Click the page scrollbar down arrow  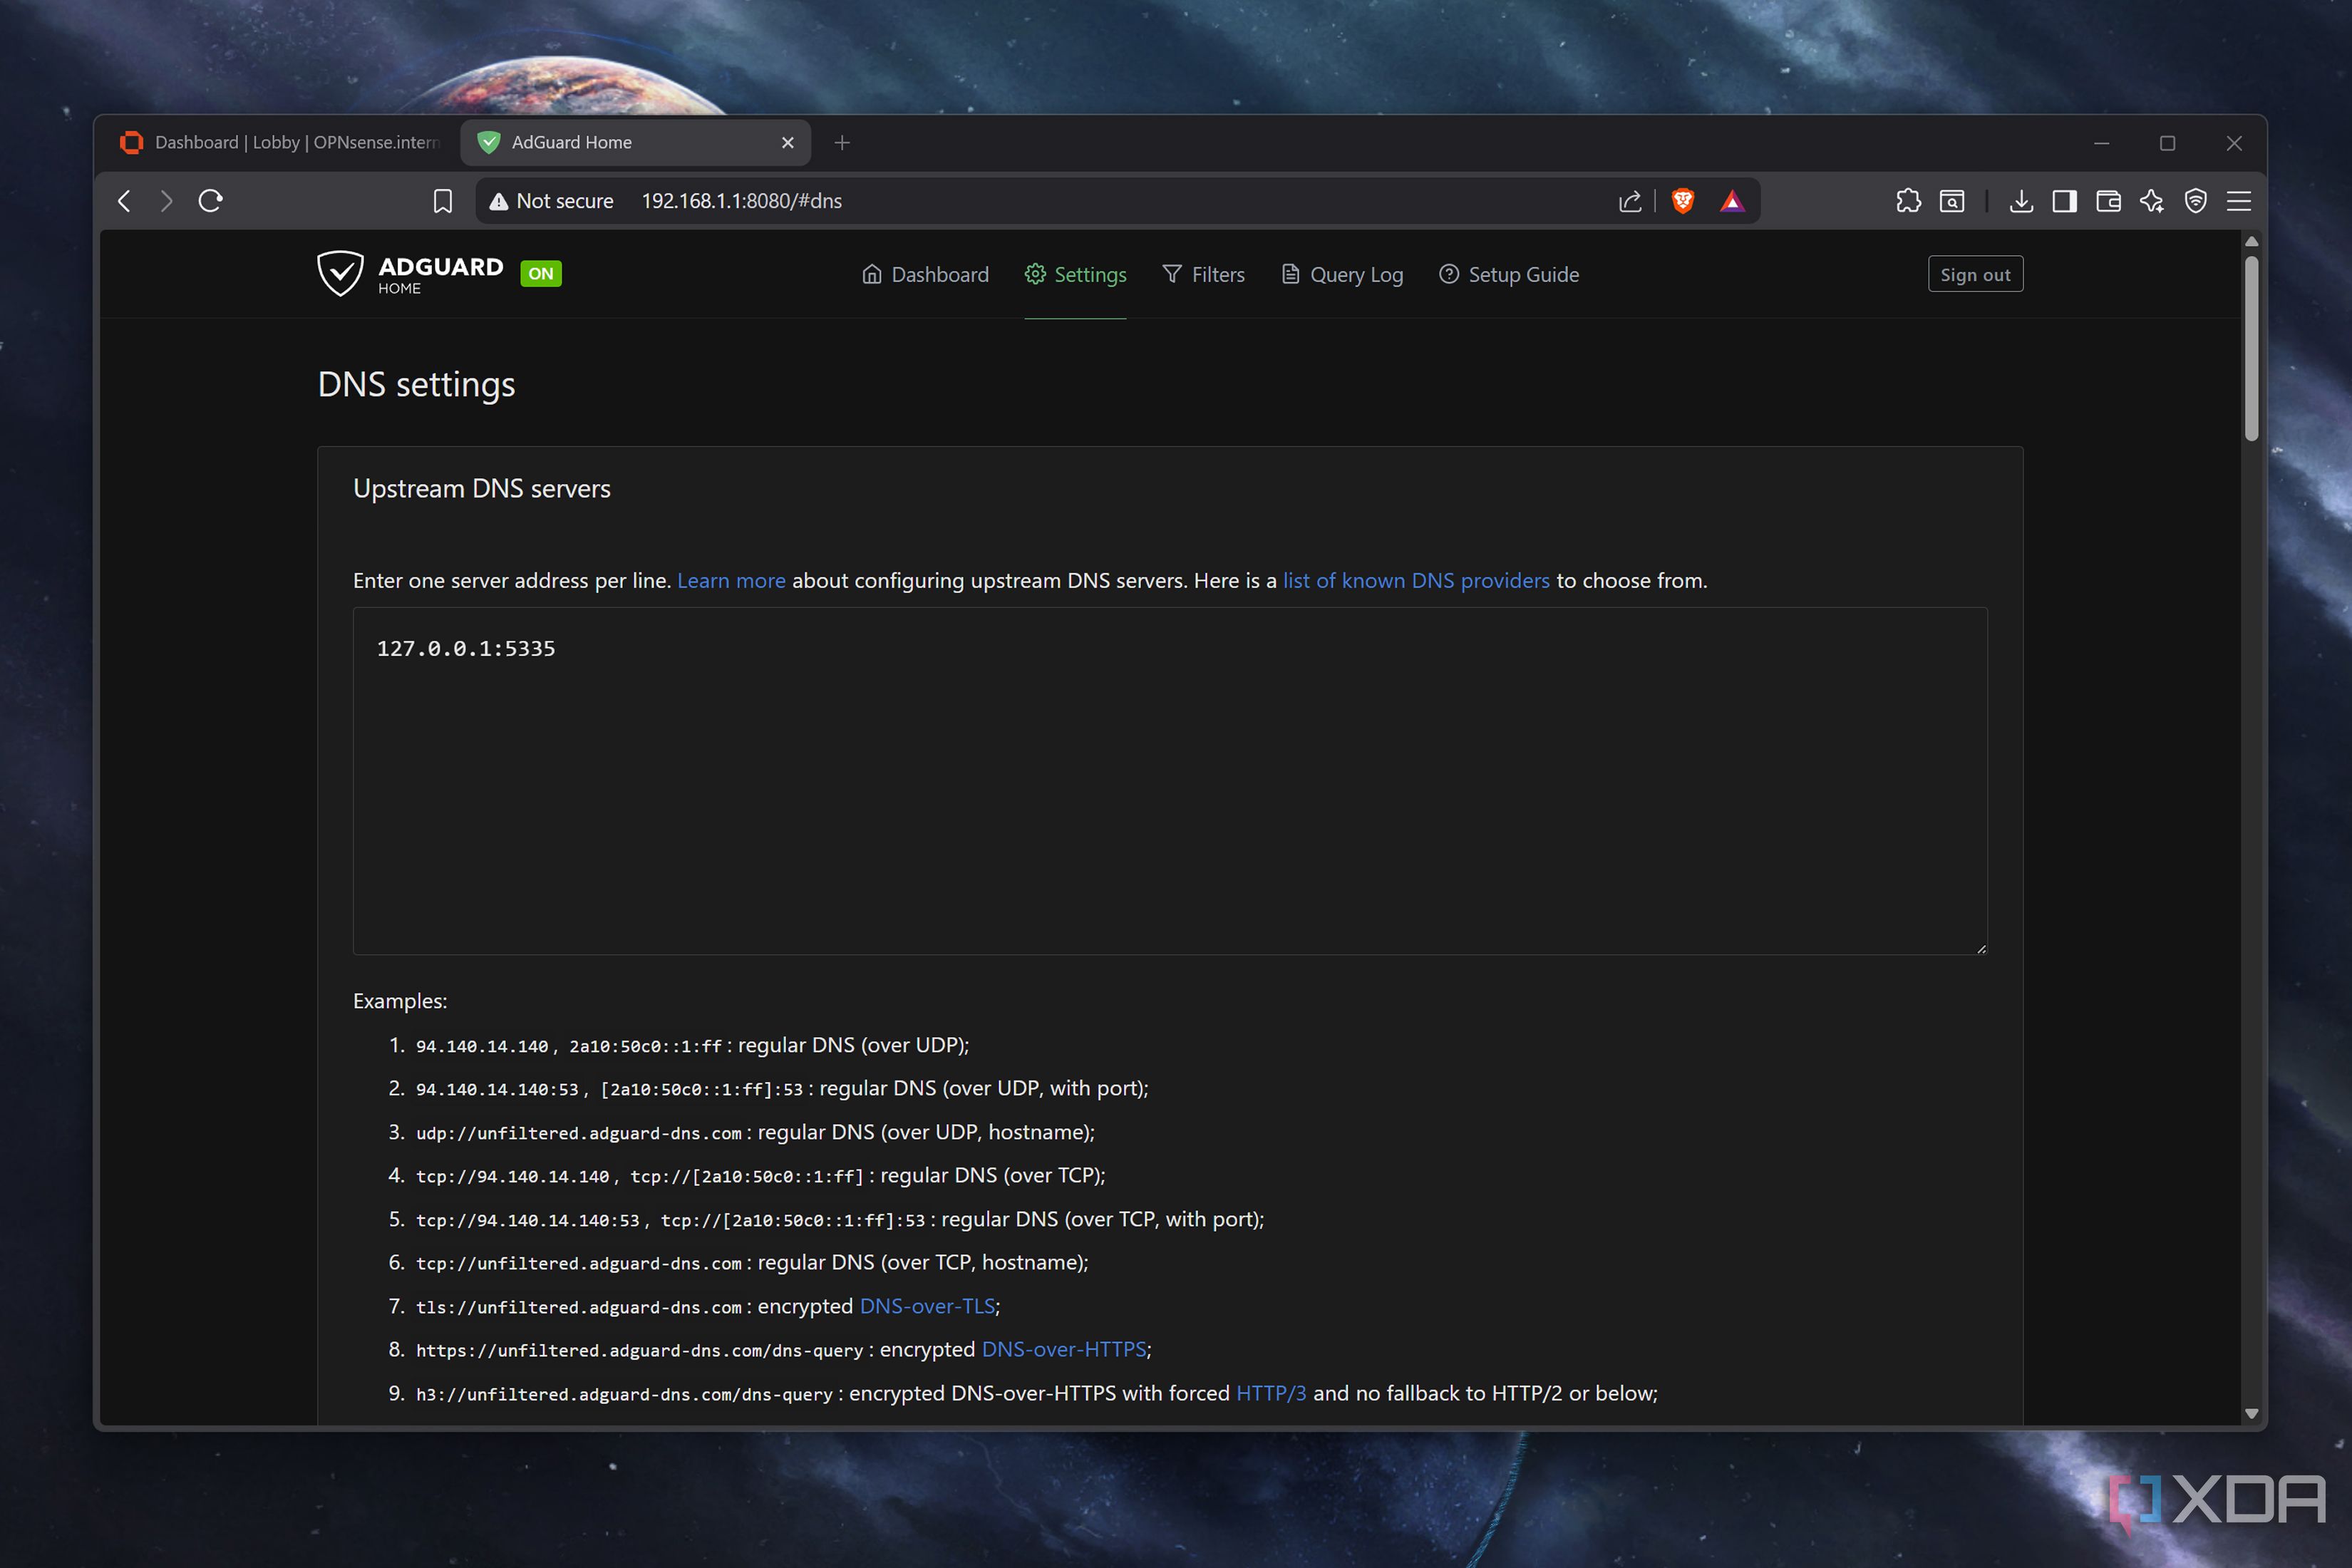2251,1413
